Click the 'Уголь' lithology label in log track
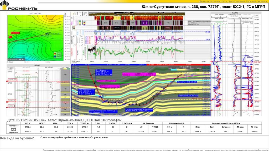The height and width of the screenshot is (151, 269). point(117,28)
